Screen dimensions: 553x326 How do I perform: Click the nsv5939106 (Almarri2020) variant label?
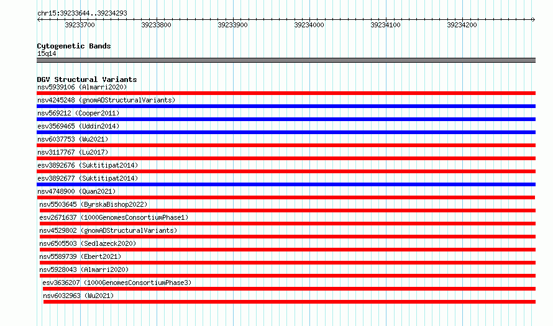82,87
